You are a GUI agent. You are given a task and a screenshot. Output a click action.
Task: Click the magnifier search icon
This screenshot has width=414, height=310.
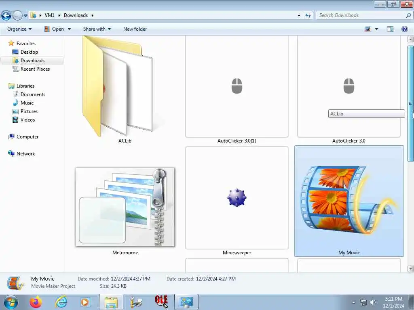click(408, 15)
